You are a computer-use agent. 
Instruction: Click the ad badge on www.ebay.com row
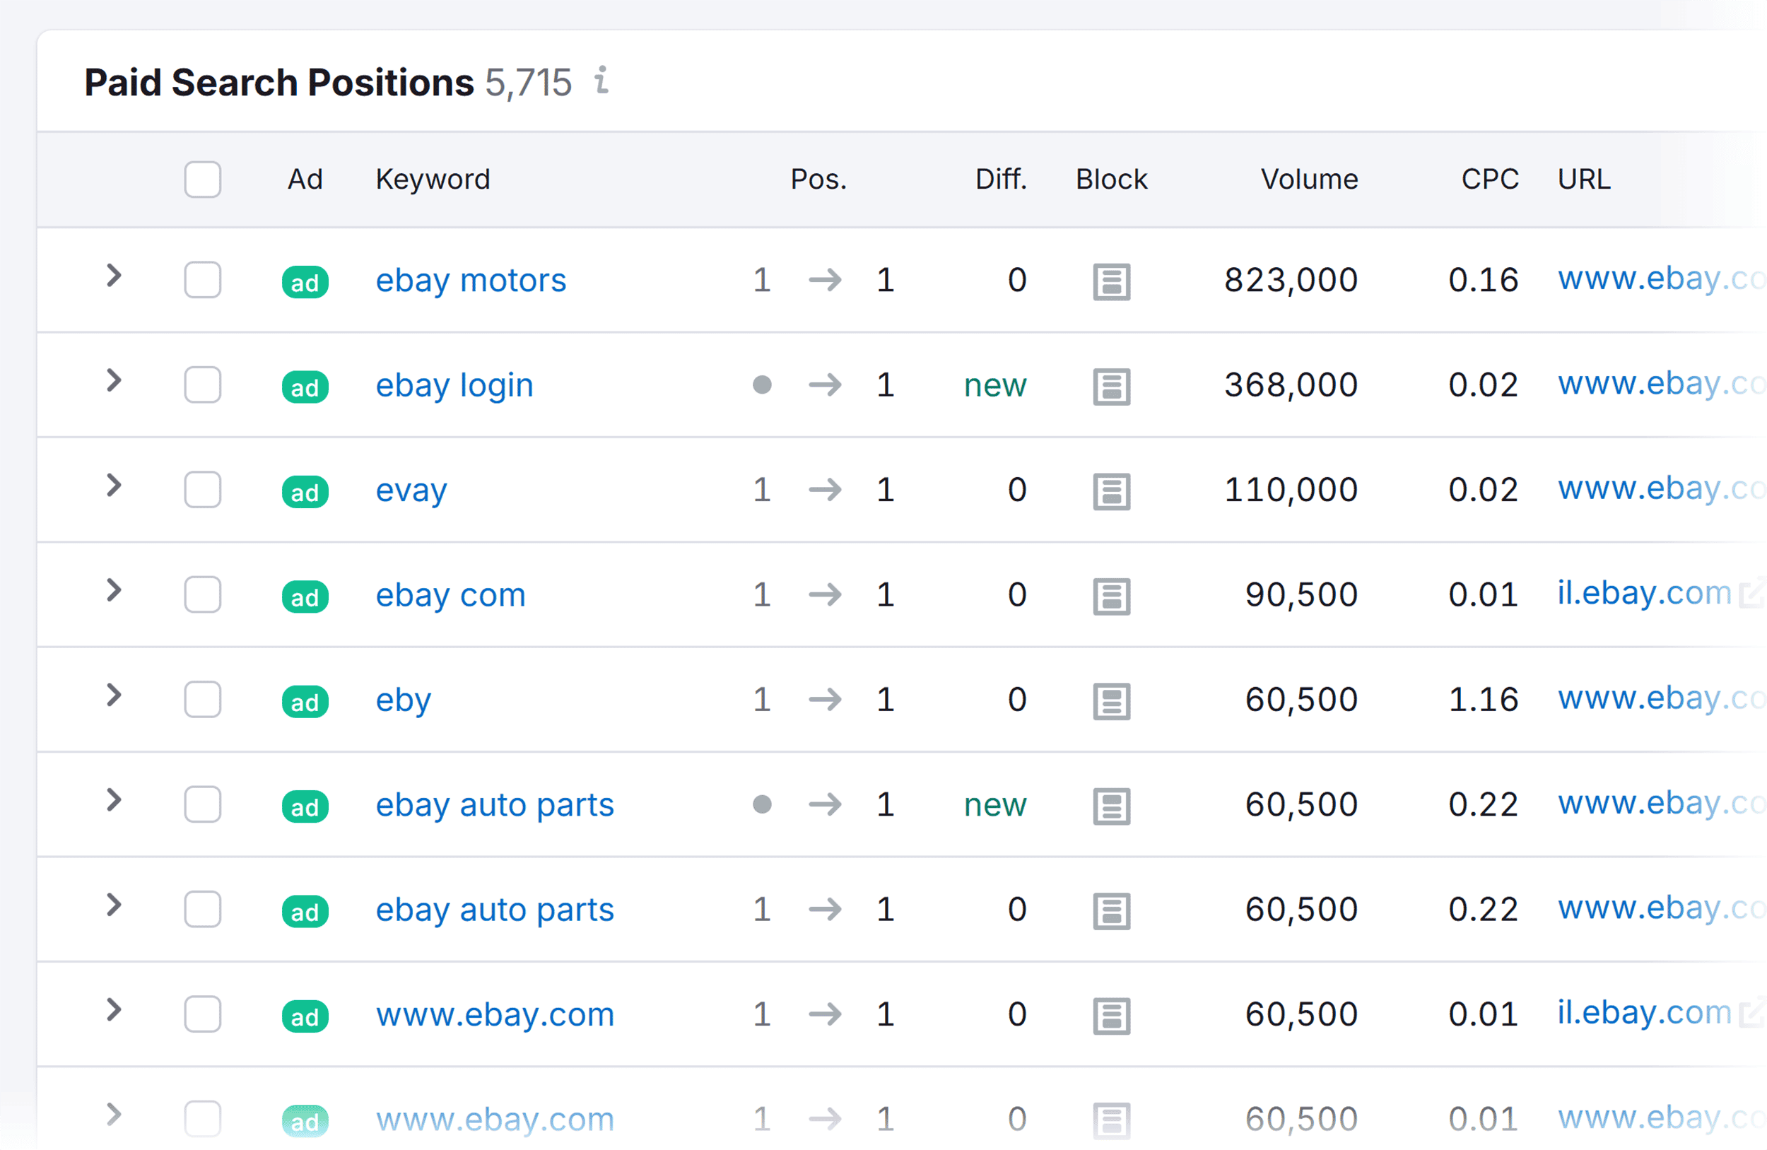[305, 1016]
